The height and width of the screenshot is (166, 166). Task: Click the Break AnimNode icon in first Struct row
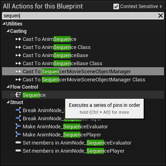(x=18, y=111)
